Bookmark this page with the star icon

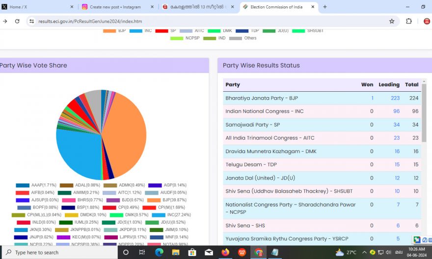point(392,21)
